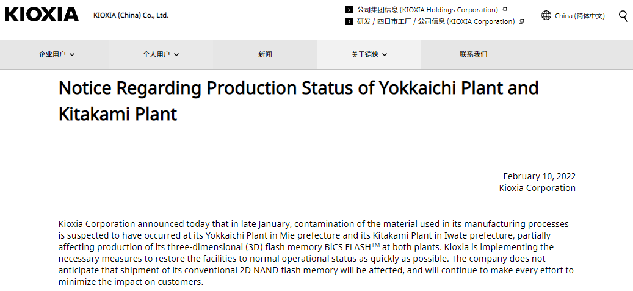Open the 公司集团信息 (KIOXIA Holdings Corporation) link
633x291 pixels.
tap(427, 10)
